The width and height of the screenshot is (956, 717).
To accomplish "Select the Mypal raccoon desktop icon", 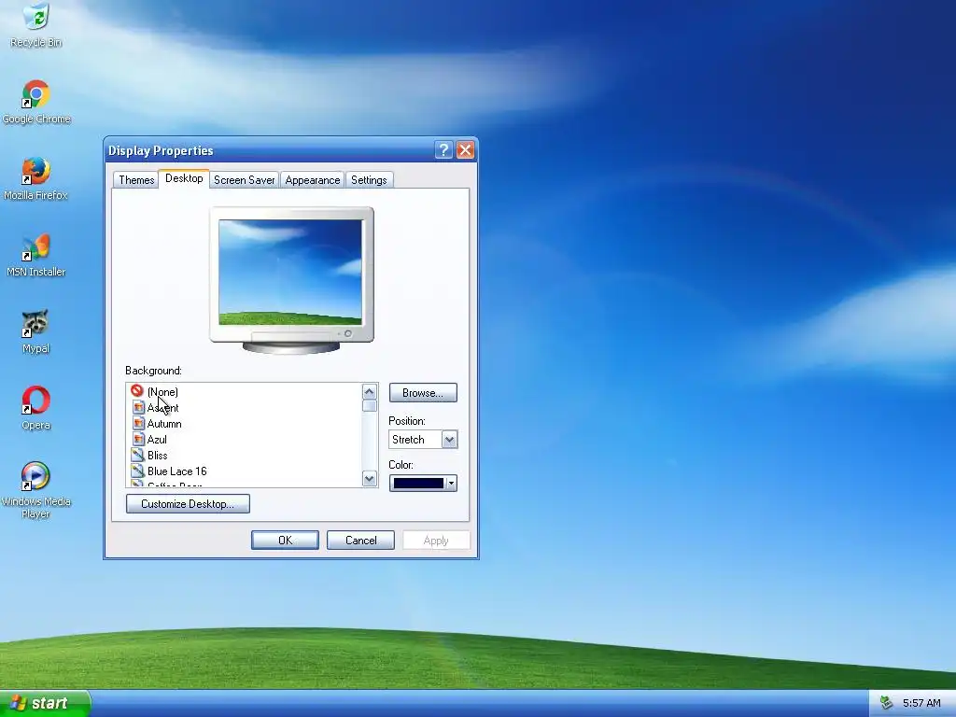I will pyautogui.click(x=36, y=332).
